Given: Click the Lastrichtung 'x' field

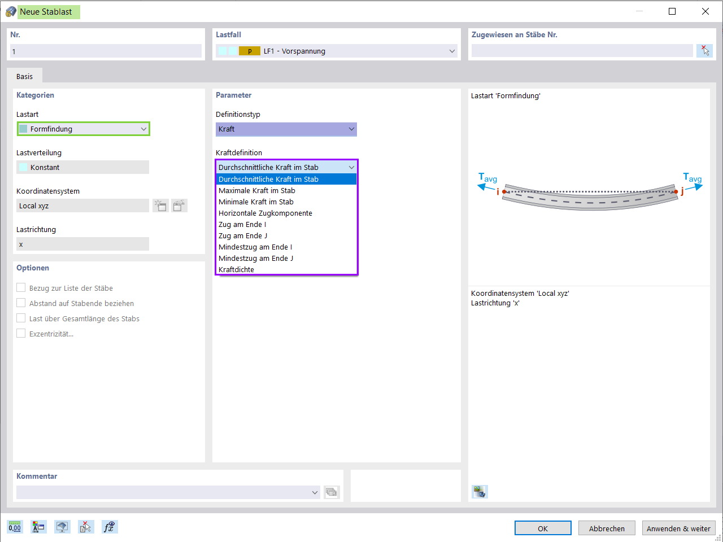Looking at the screenshot, I should (82, 244).
